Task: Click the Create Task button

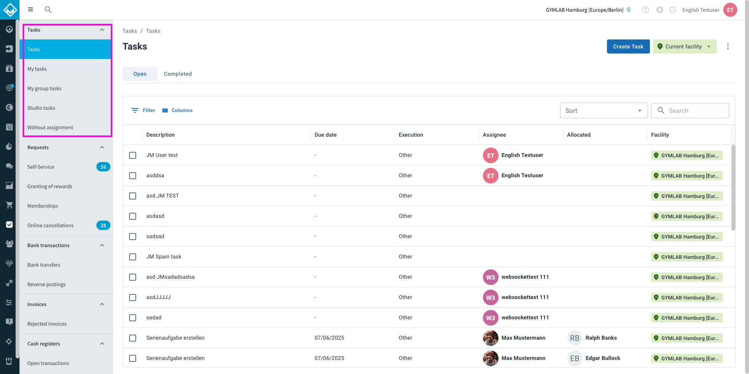Action: 628,46
